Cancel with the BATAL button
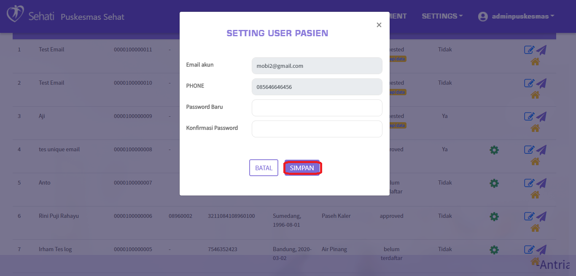 click(264, 168)
